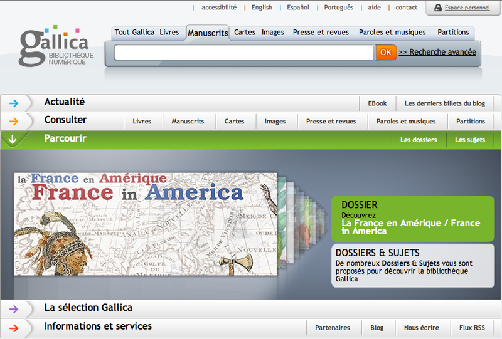The image size is (502, 339).
Task: Open Paroles et musiques in the Consulter row
Action: click(x=406, y=121)
